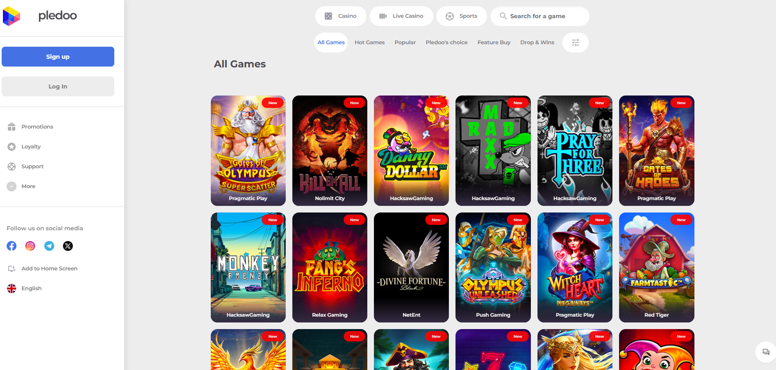Open the Support link

click(x=32, y=166)
